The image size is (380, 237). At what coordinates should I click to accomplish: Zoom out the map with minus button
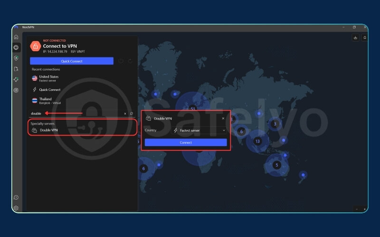[357, 209]
